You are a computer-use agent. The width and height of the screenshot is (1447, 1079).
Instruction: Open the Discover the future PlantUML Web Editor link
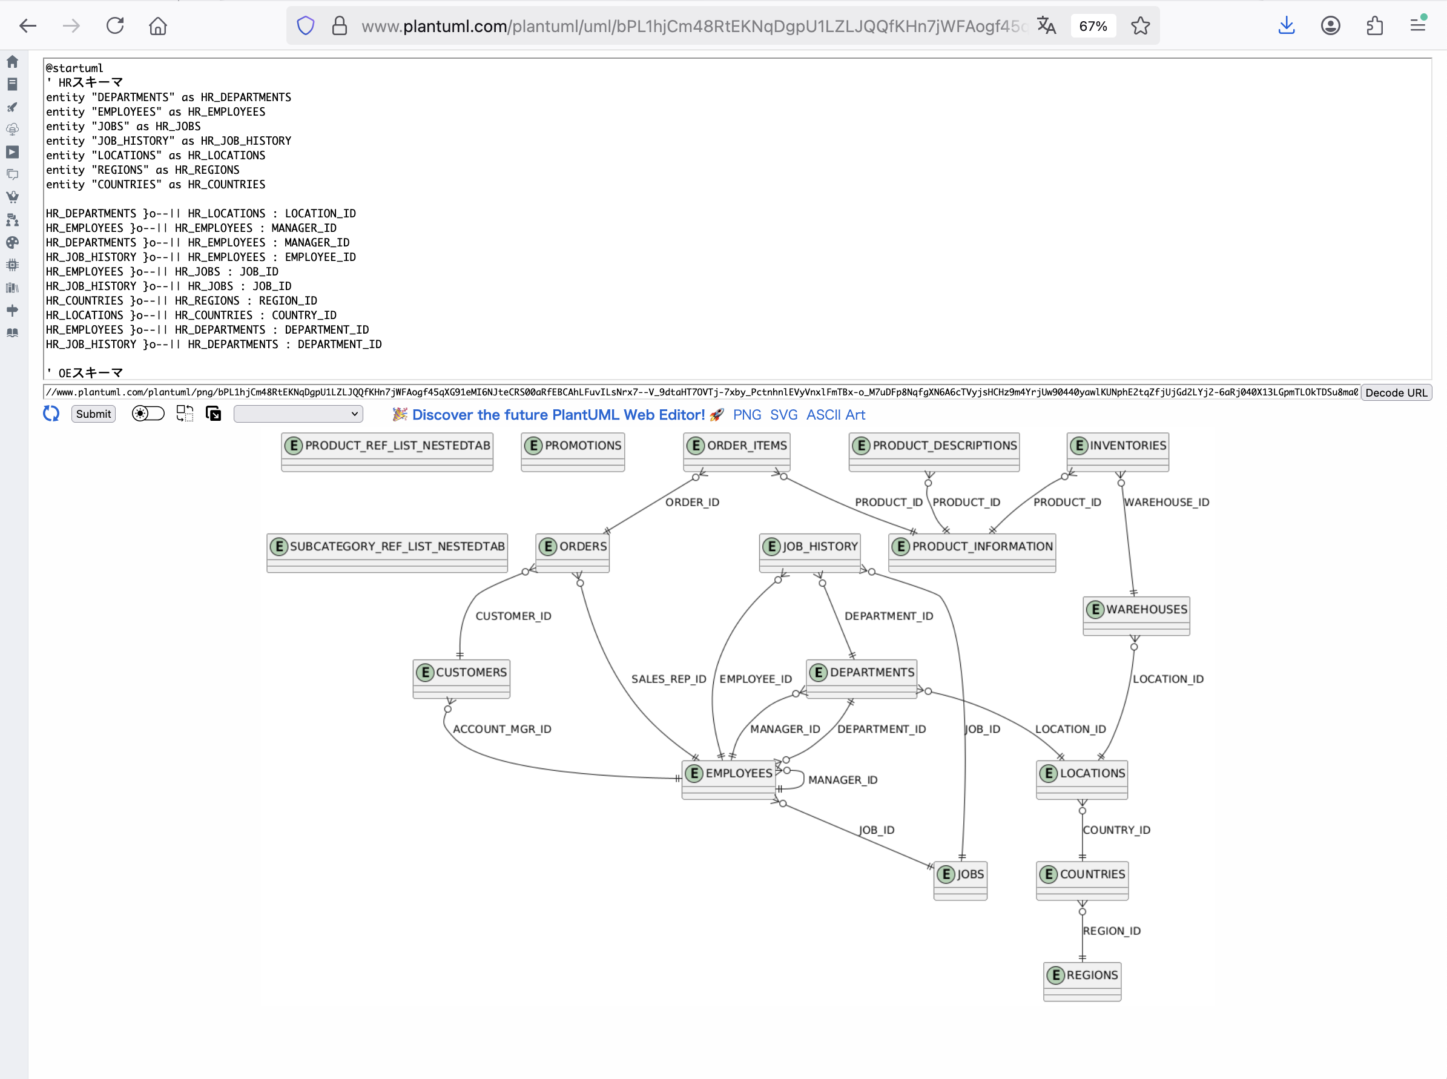click(558, 415)
